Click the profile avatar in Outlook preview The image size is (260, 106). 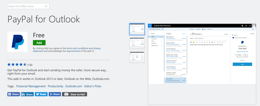254,26
